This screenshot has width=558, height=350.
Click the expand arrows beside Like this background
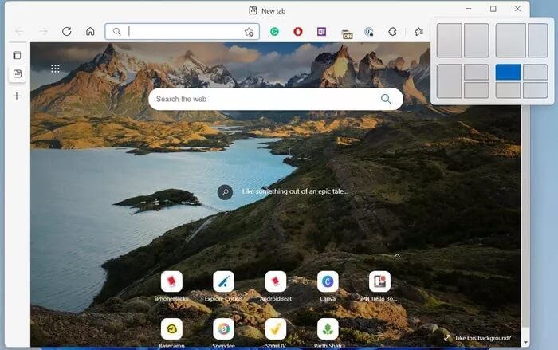447,338
